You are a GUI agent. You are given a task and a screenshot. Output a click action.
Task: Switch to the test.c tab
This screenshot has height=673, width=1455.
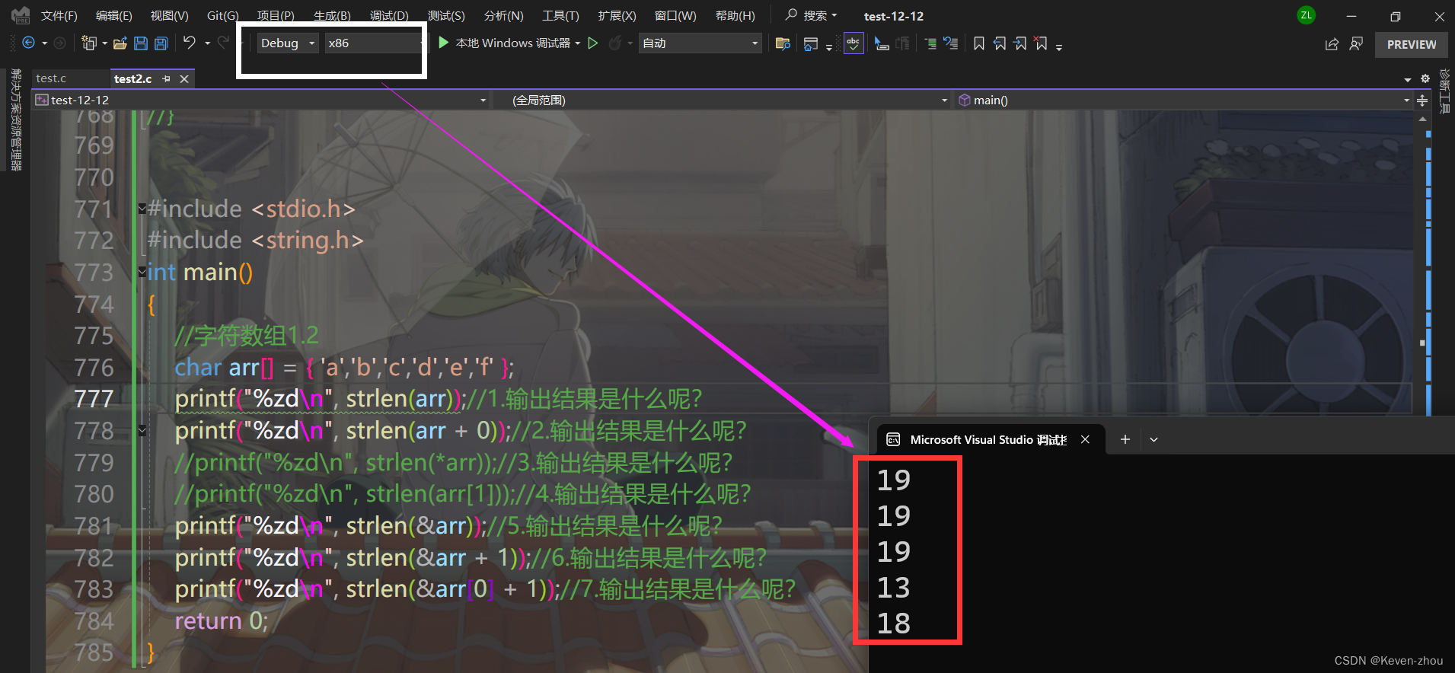(x=51, y=78)
